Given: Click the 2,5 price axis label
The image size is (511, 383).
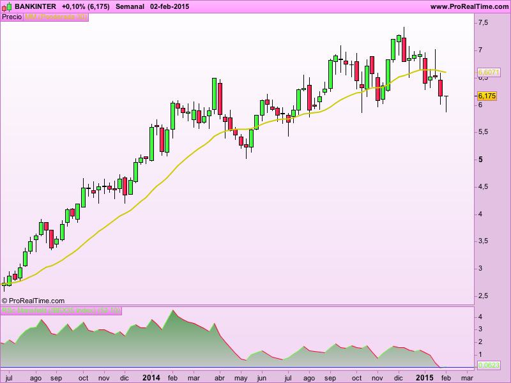Looking at the screenshot, I should click(x=484, y=296).
